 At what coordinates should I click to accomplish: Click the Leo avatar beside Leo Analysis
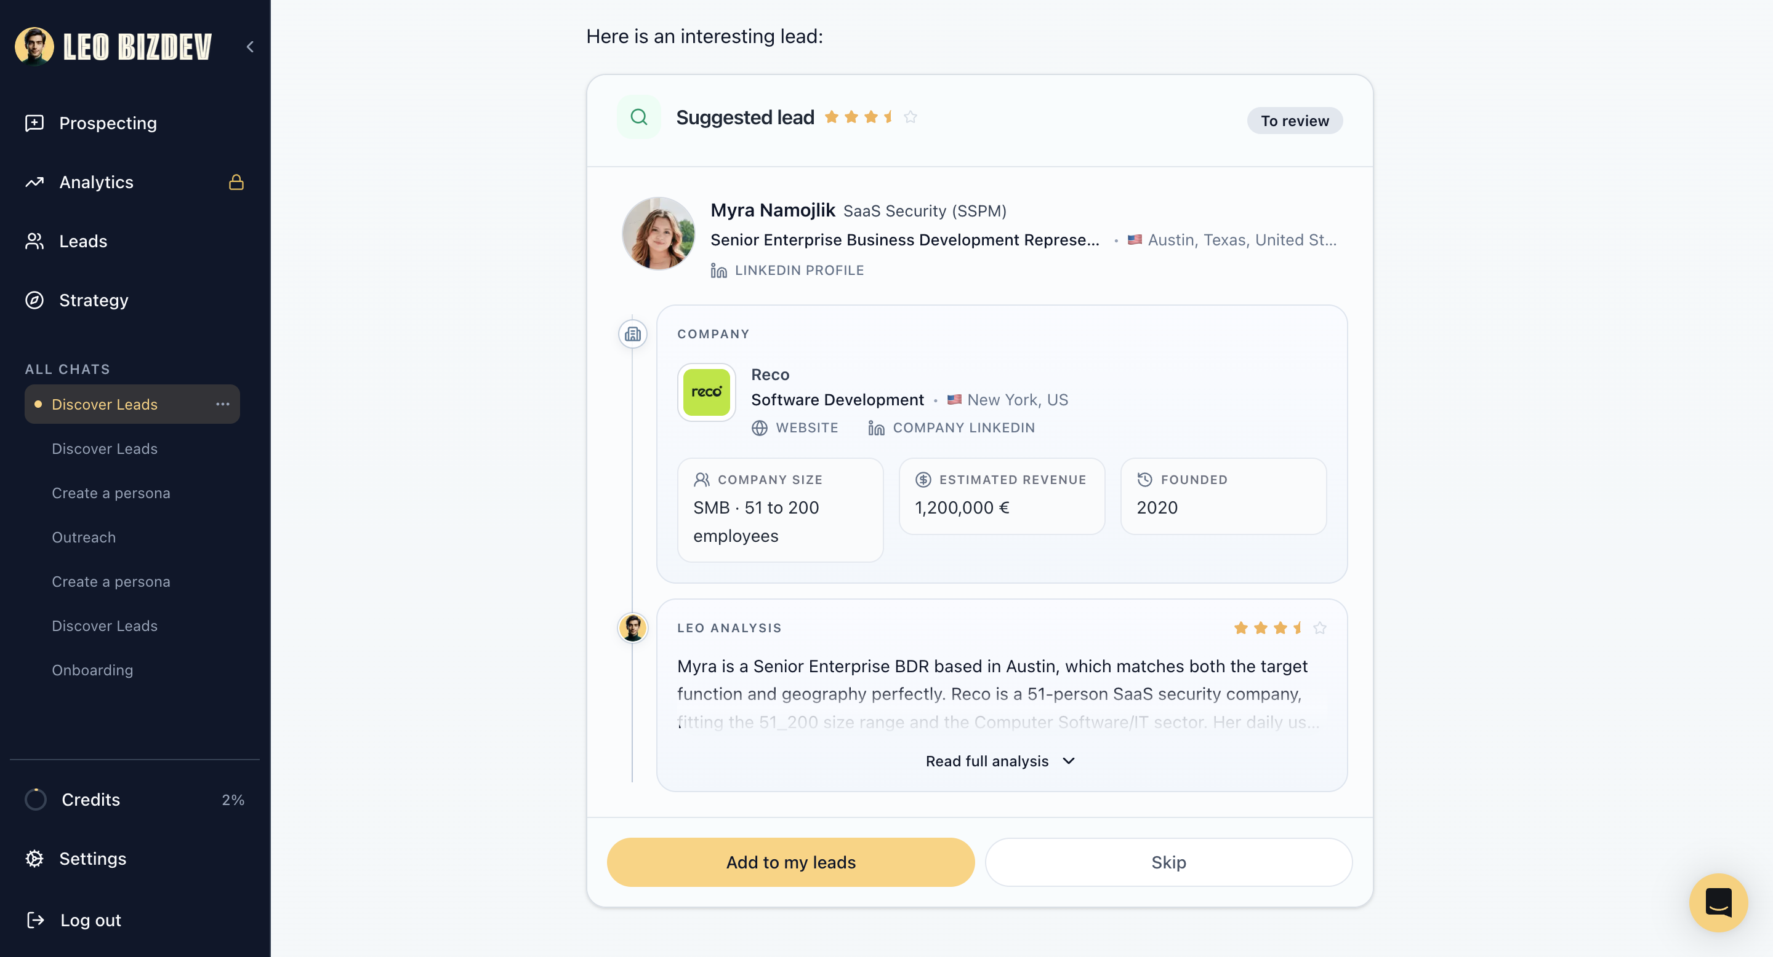click(632, 628)
